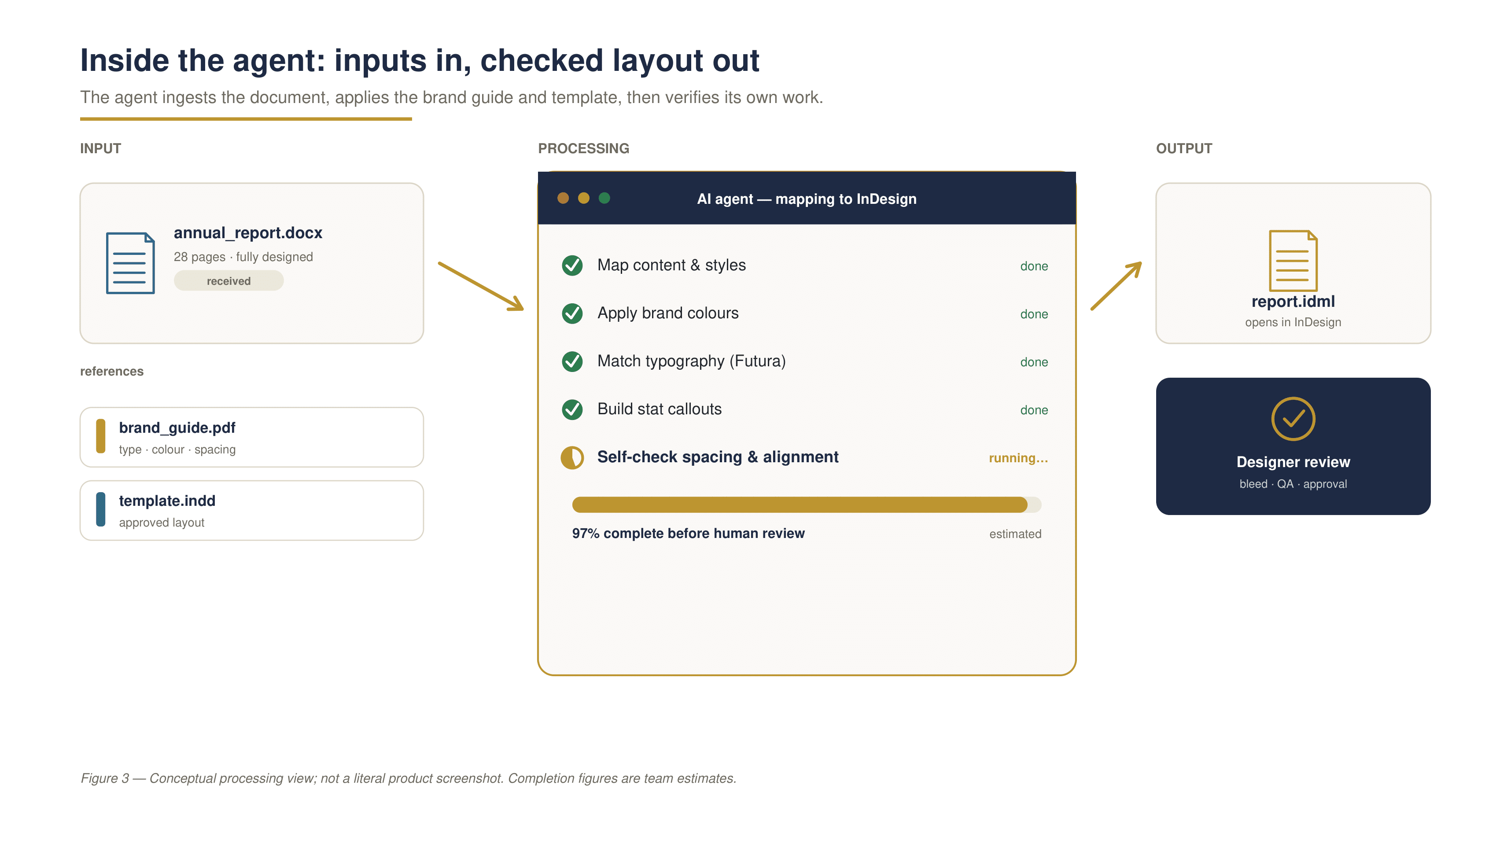
Task: Click 'done' status for Apply brand colours
Action: click(1034, 314)
